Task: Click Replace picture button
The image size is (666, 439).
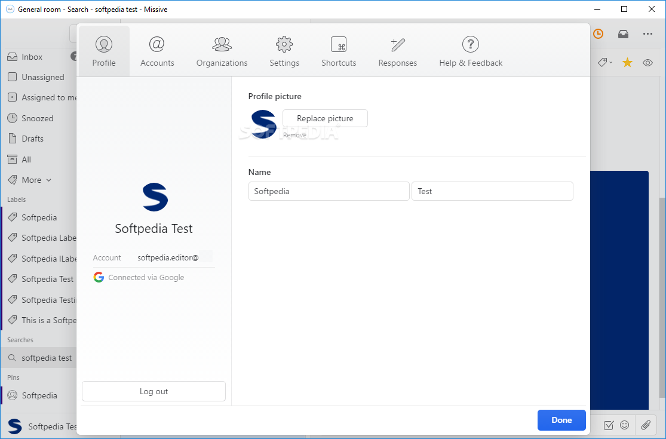Action: (x=325, y=118)
